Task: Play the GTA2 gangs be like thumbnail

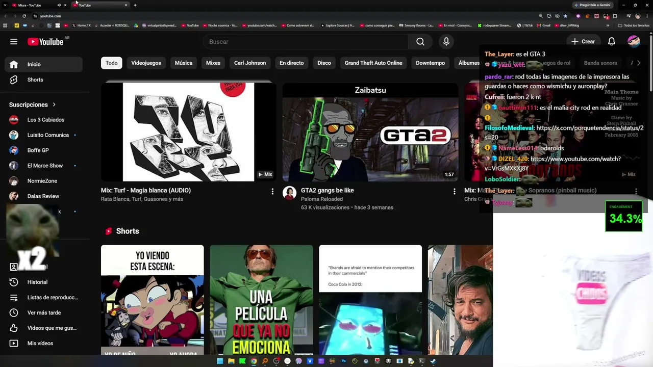Action: click(370, 132)
